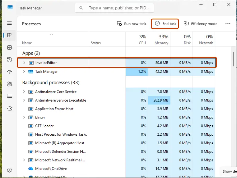Click the Task Manager process row icon
This screenshot has height=178, width=237.
31,72
